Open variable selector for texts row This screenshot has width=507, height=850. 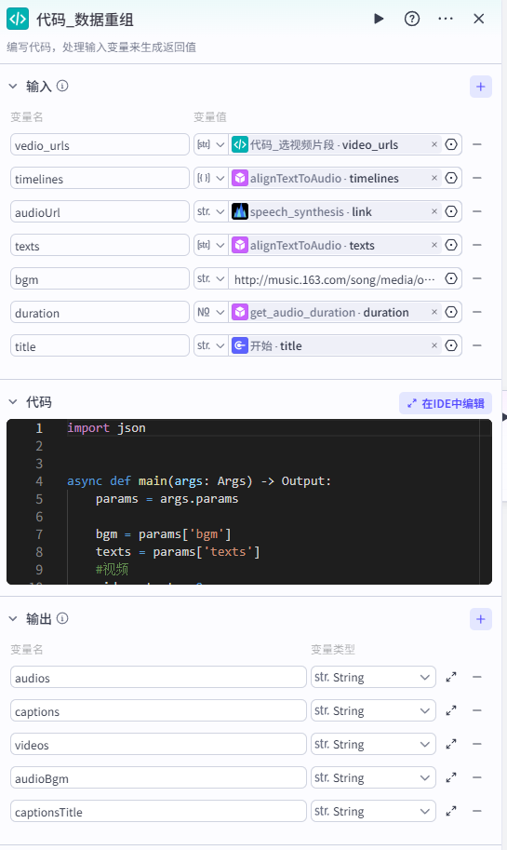[x=451, y=245]
